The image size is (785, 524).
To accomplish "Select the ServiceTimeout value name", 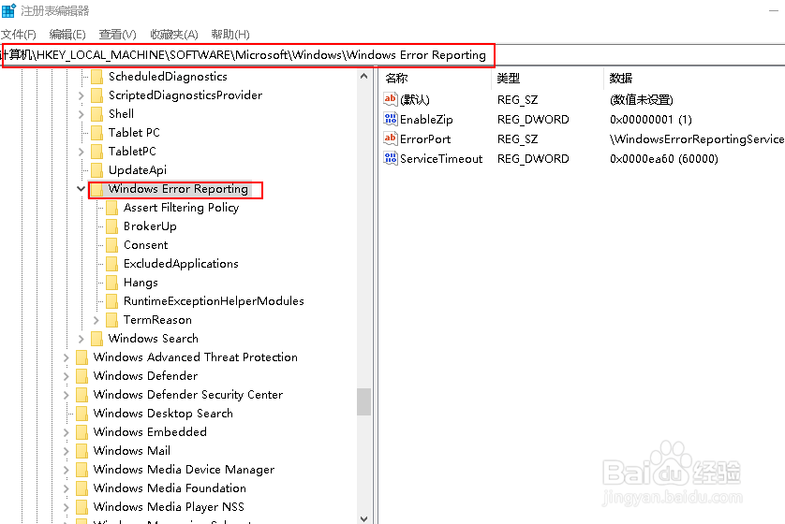I will (441, 159).
